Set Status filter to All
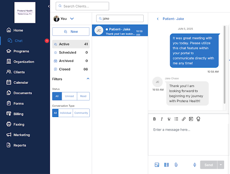Image resolution: width=230 pixels, height=174 pixels. 57,96
